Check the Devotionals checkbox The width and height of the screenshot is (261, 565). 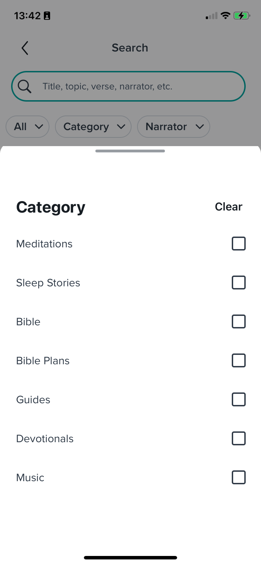tap(239, 438)
